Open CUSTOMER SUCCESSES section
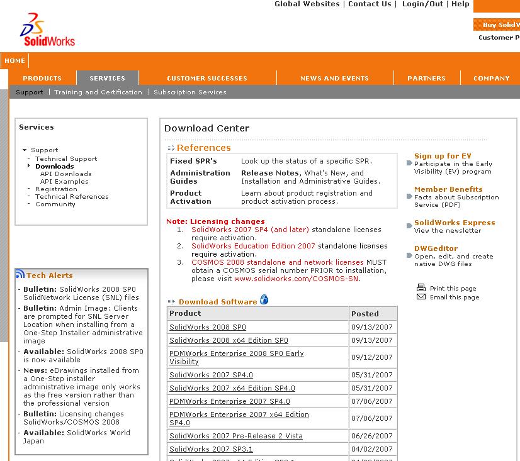This screenshot has width=520, height=461. coord(207,78)
